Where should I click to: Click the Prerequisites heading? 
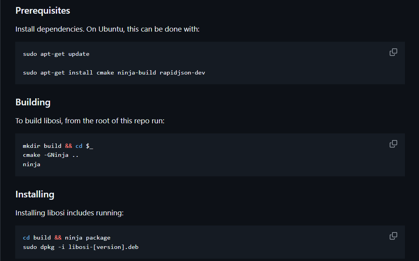(43, 11)
